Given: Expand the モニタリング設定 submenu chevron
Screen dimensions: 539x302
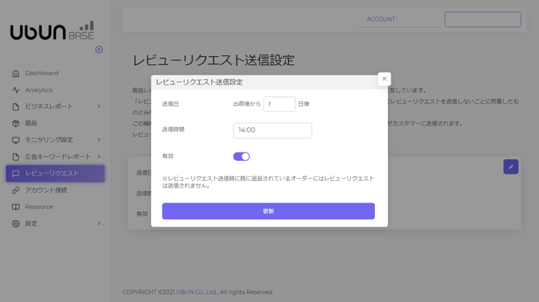Looking at the screenshot, I should (x=99, y=140).
